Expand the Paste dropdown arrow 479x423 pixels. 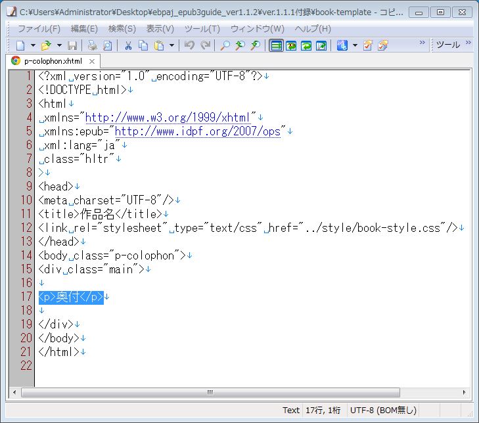172,45
